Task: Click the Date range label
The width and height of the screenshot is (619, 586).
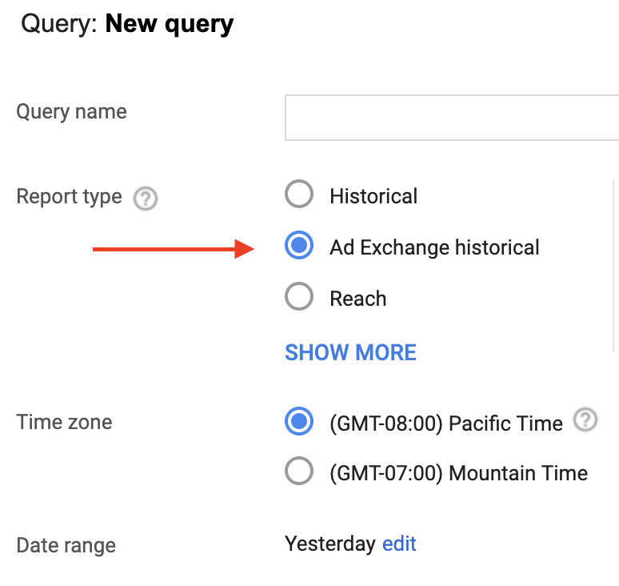Action: 66,546
